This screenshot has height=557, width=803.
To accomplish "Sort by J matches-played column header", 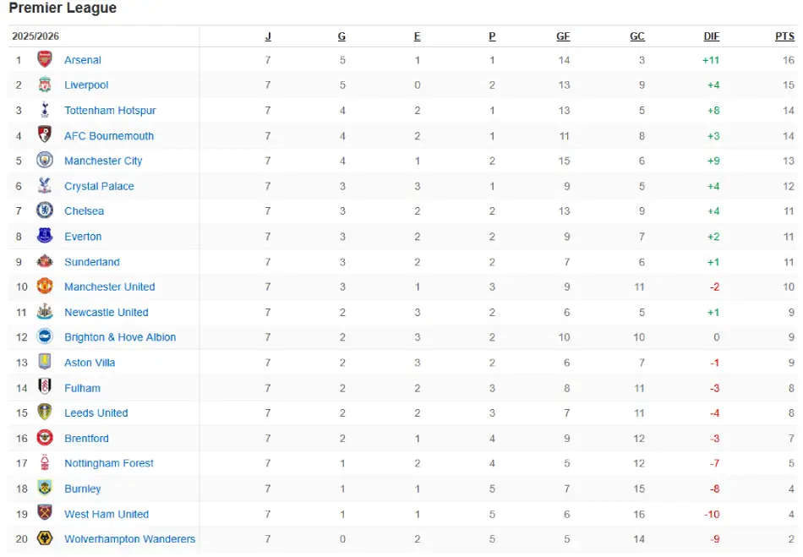I will pos(268,36).
